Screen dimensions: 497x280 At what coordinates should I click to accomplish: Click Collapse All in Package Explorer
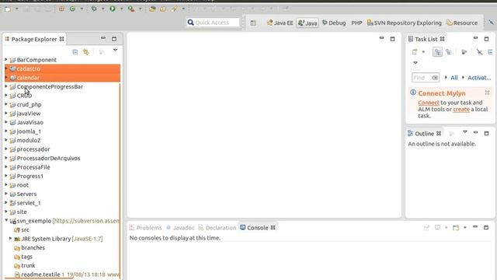[x=75, y=52]
